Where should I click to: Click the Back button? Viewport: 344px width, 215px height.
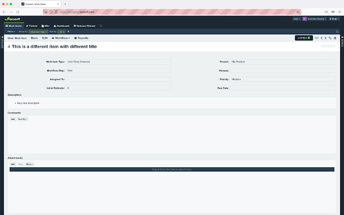pyautogui.click(x=34, y=38)
